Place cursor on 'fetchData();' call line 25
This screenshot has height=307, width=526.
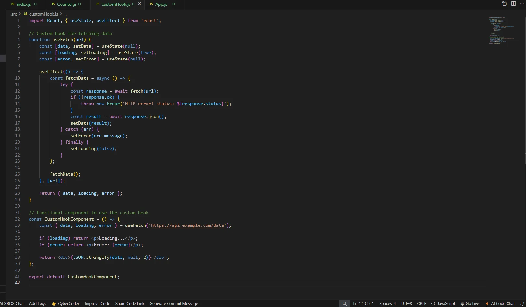pos(65,174)
